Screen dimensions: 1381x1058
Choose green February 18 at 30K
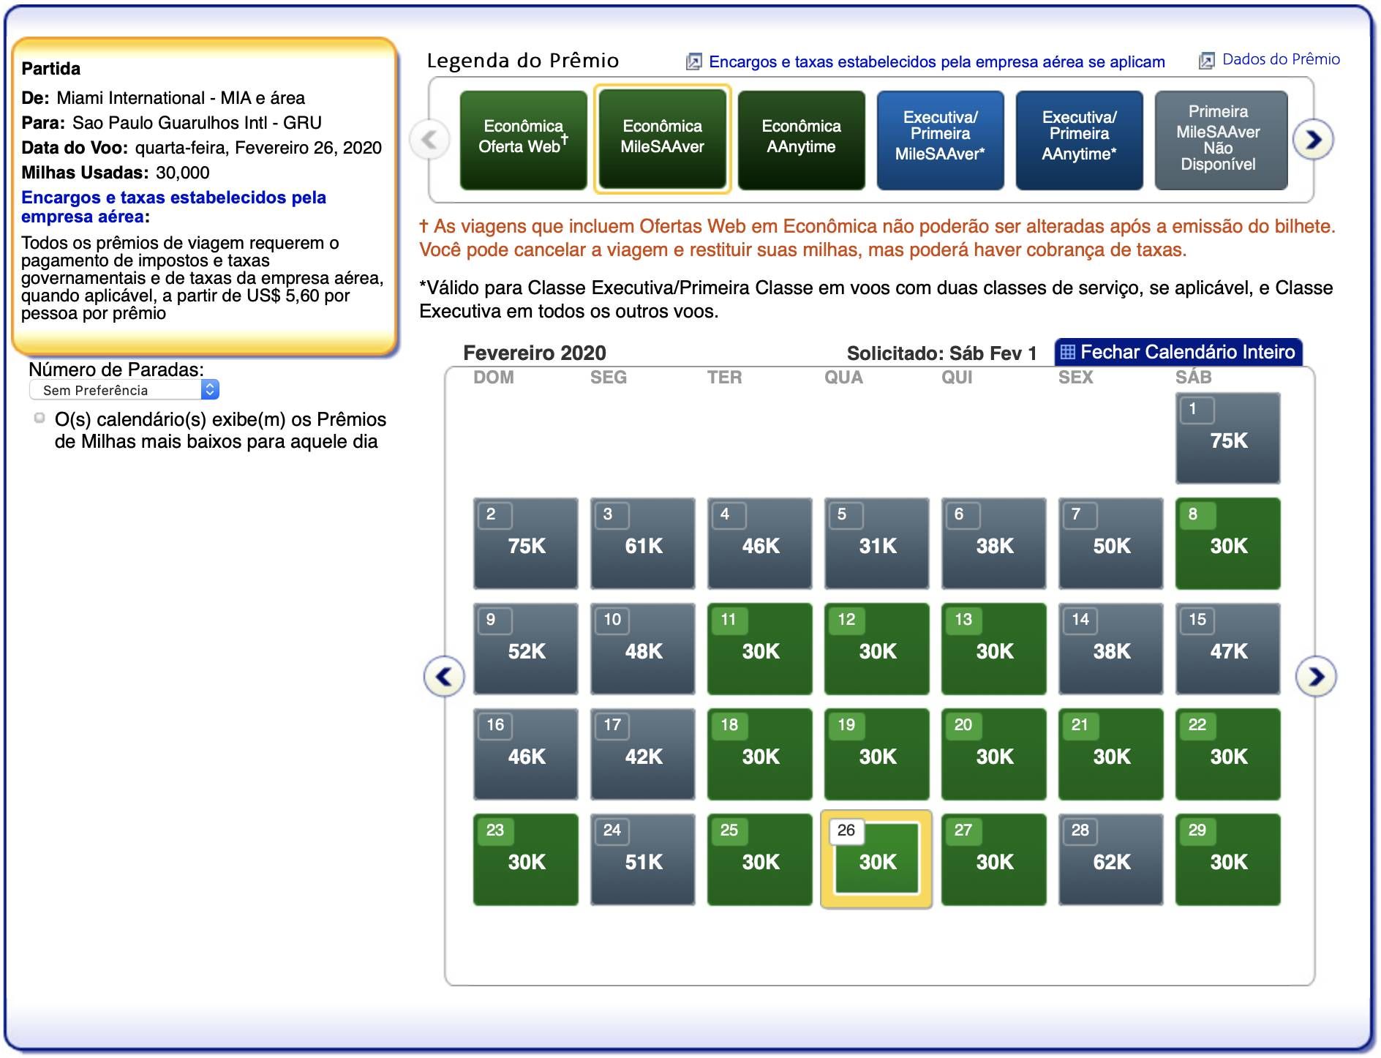coord(760,754)
